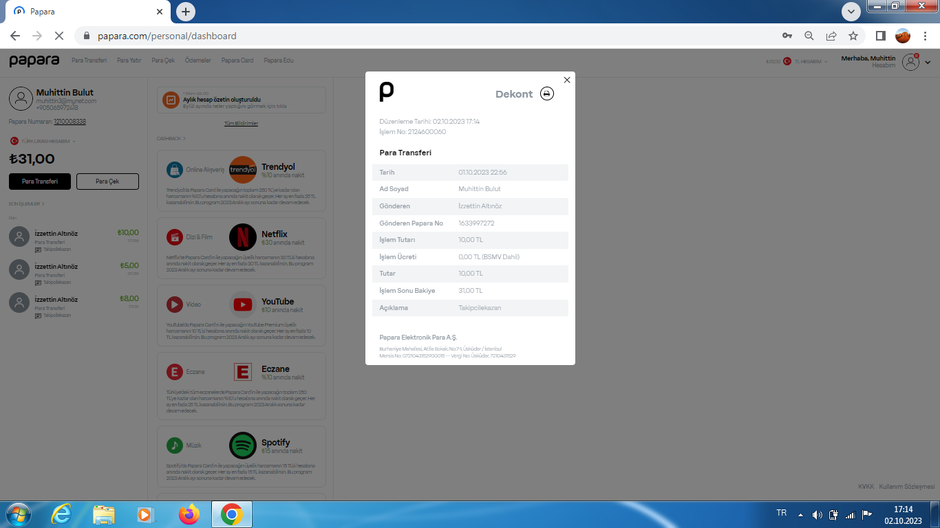Click the İşlem No 2124600060 text
Image resolution: width=940 pixels, height=528 pixels.
pos(413,132)
